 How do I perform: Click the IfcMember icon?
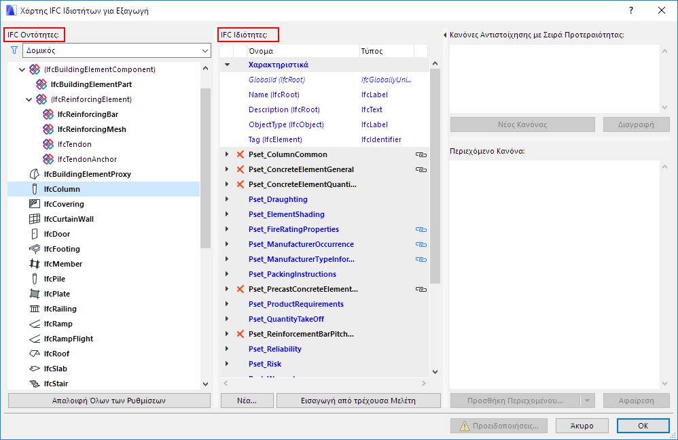pos(35,264)
